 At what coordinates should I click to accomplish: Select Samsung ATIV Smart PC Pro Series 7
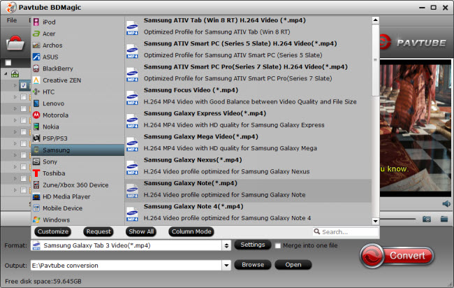click(x=248, y=73)
